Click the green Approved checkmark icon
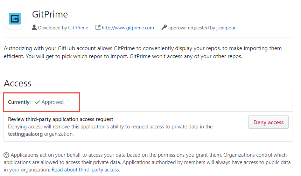 pos(37,102)
